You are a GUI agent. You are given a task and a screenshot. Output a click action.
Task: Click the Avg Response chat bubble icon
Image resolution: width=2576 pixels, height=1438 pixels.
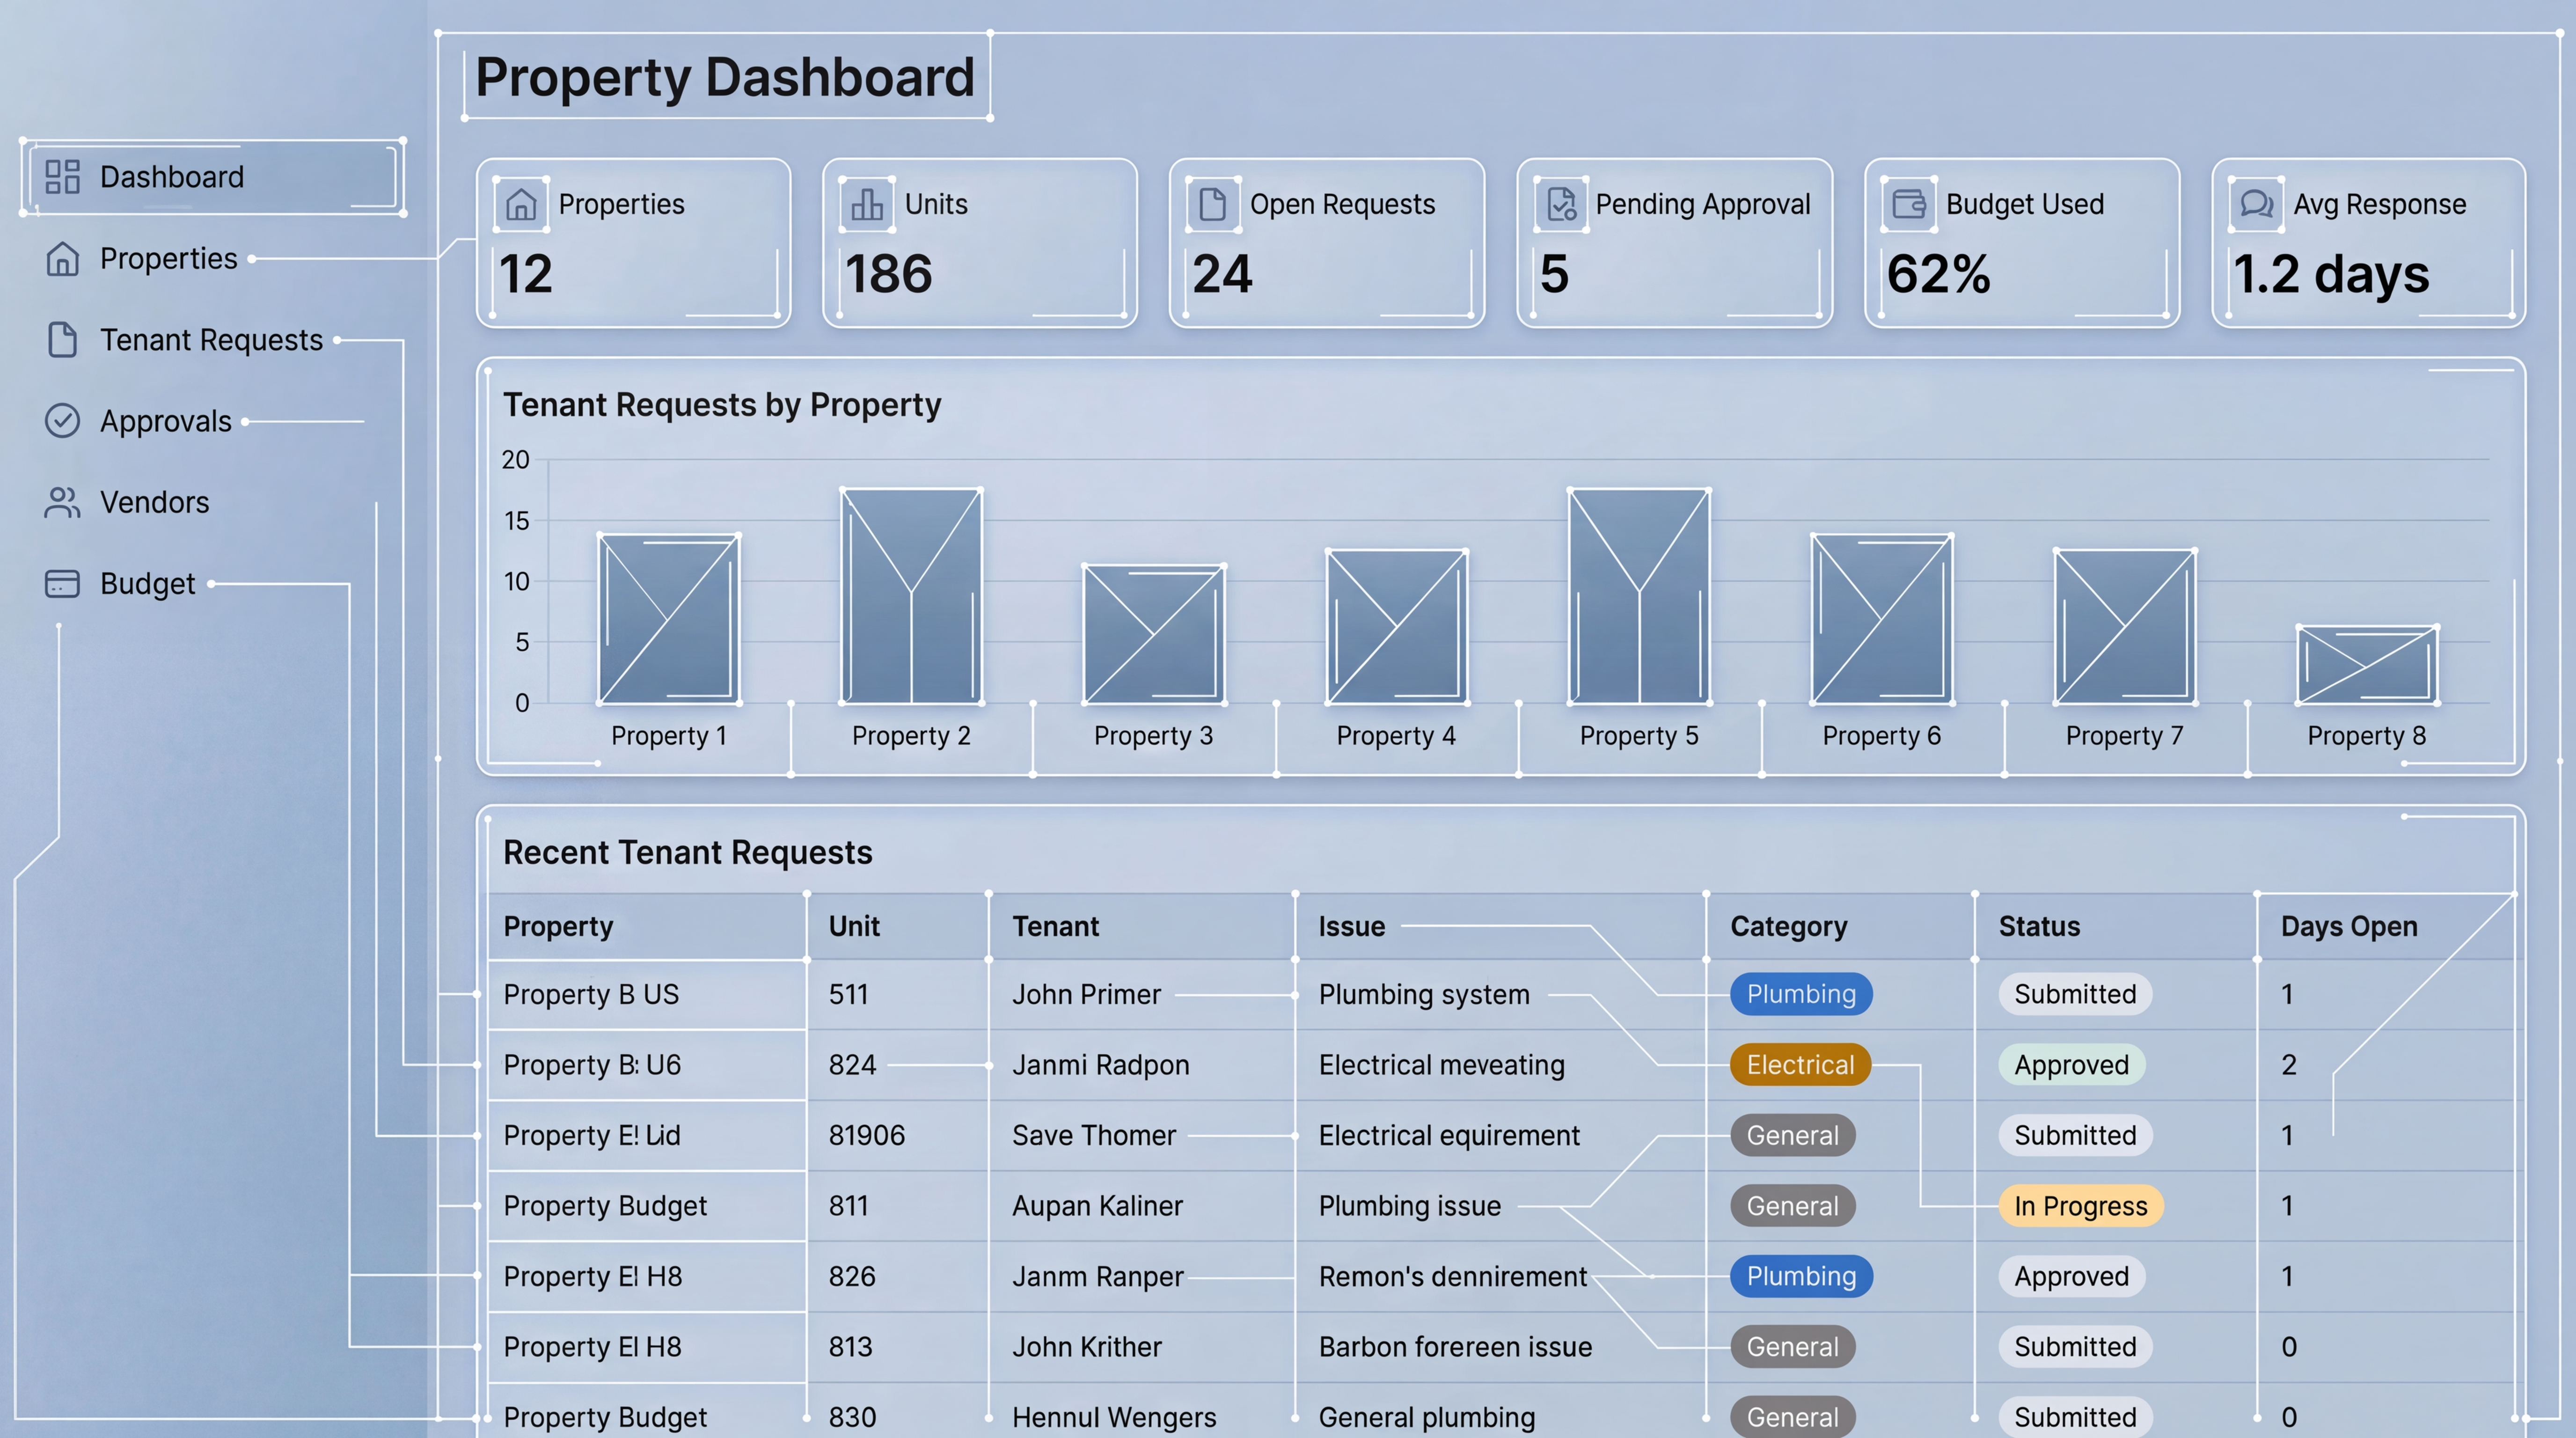(2256, 204)
